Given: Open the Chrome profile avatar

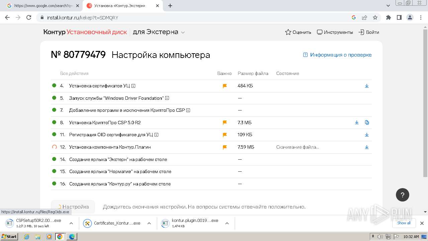Looking at the screenshot, I should [x=410, y=17].
